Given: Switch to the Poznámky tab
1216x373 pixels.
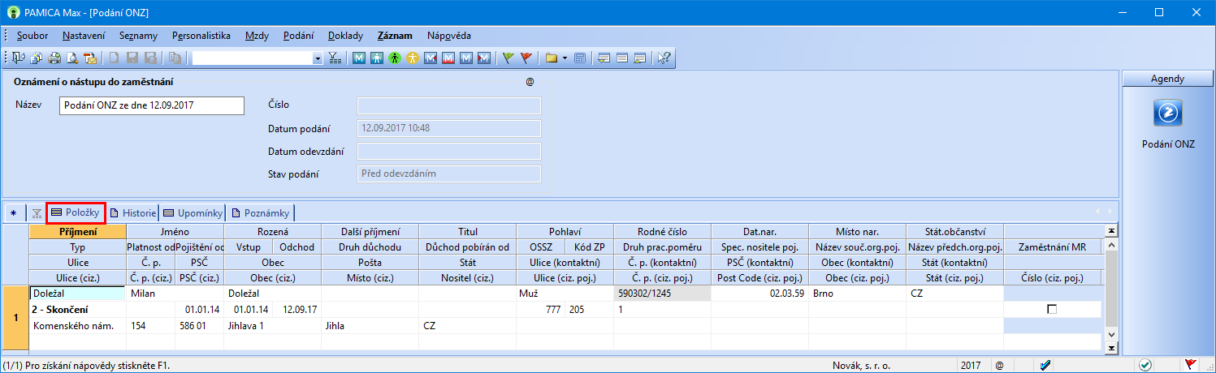Looking at the screenshot, I should [260, 212].
